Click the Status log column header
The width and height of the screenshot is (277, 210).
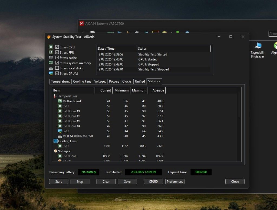tap(174, 49)
